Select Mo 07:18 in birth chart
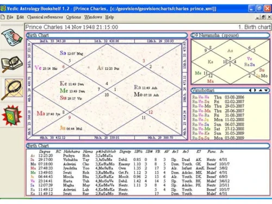This screenshot has width=272, height=204. tap(146, 95)
